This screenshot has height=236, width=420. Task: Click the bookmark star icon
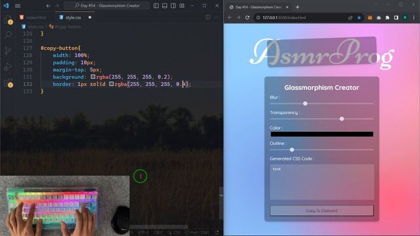point(359,18)
